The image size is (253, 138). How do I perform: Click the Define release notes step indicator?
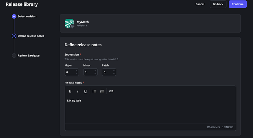[14, 36]
